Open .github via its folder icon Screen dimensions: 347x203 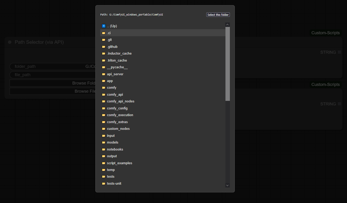[104, 47]
